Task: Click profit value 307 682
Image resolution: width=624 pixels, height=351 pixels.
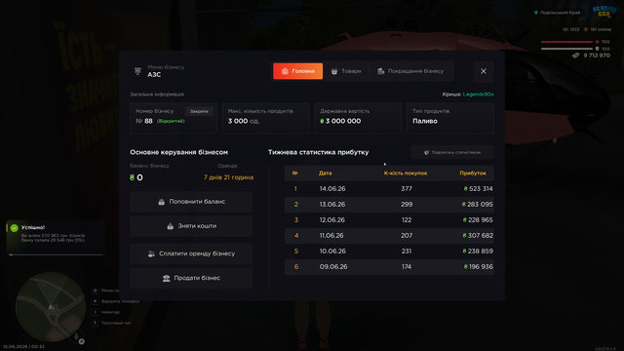Action: coord(481,236)
